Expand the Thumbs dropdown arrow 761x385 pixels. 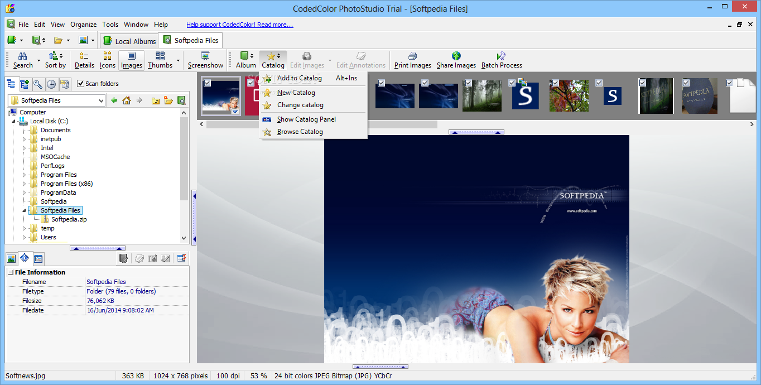coord(178,60)
